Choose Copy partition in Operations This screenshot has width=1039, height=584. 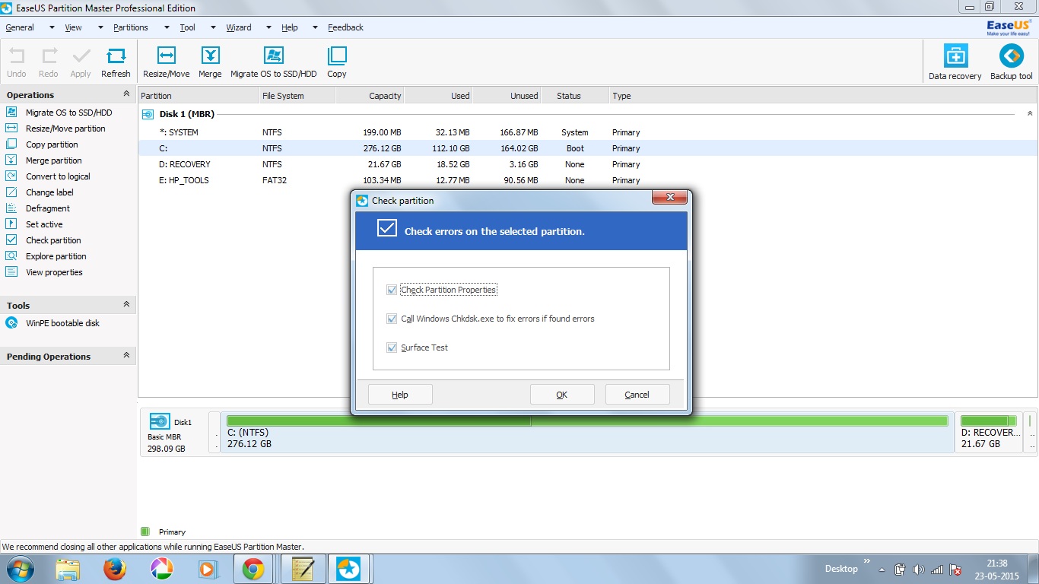click(52, 144)
